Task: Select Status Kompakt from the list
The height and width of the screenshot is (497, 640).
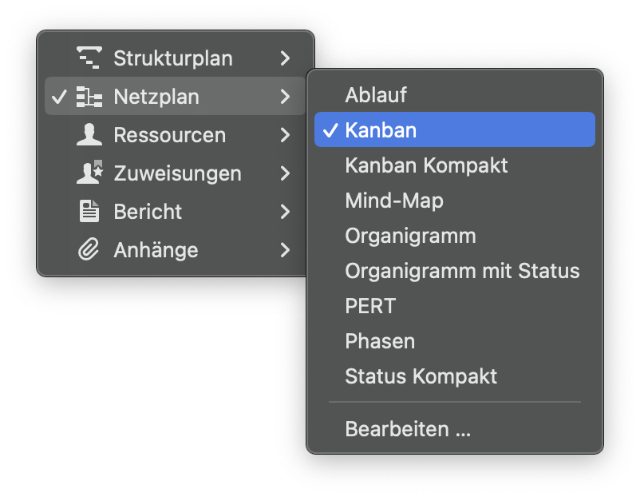Action: [x=421, y=376]
